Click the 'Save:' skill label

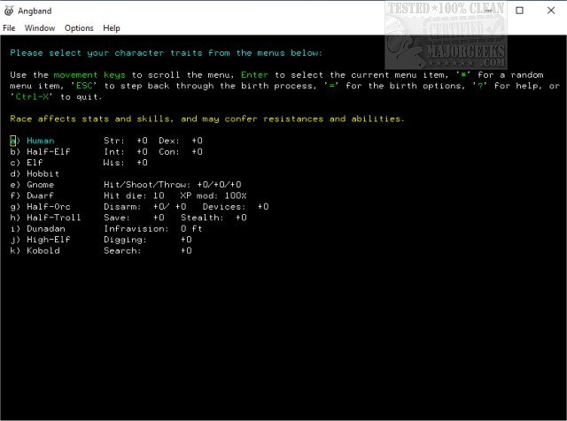coord(117,218)
